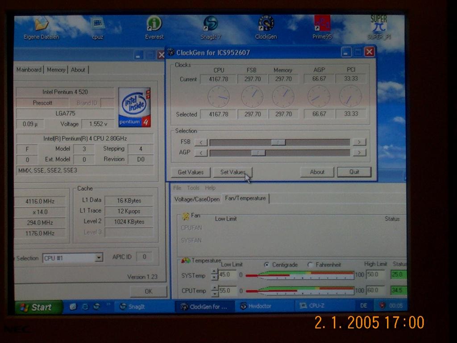Switch to the ClockGen taskbar button

tap(204, 307)
